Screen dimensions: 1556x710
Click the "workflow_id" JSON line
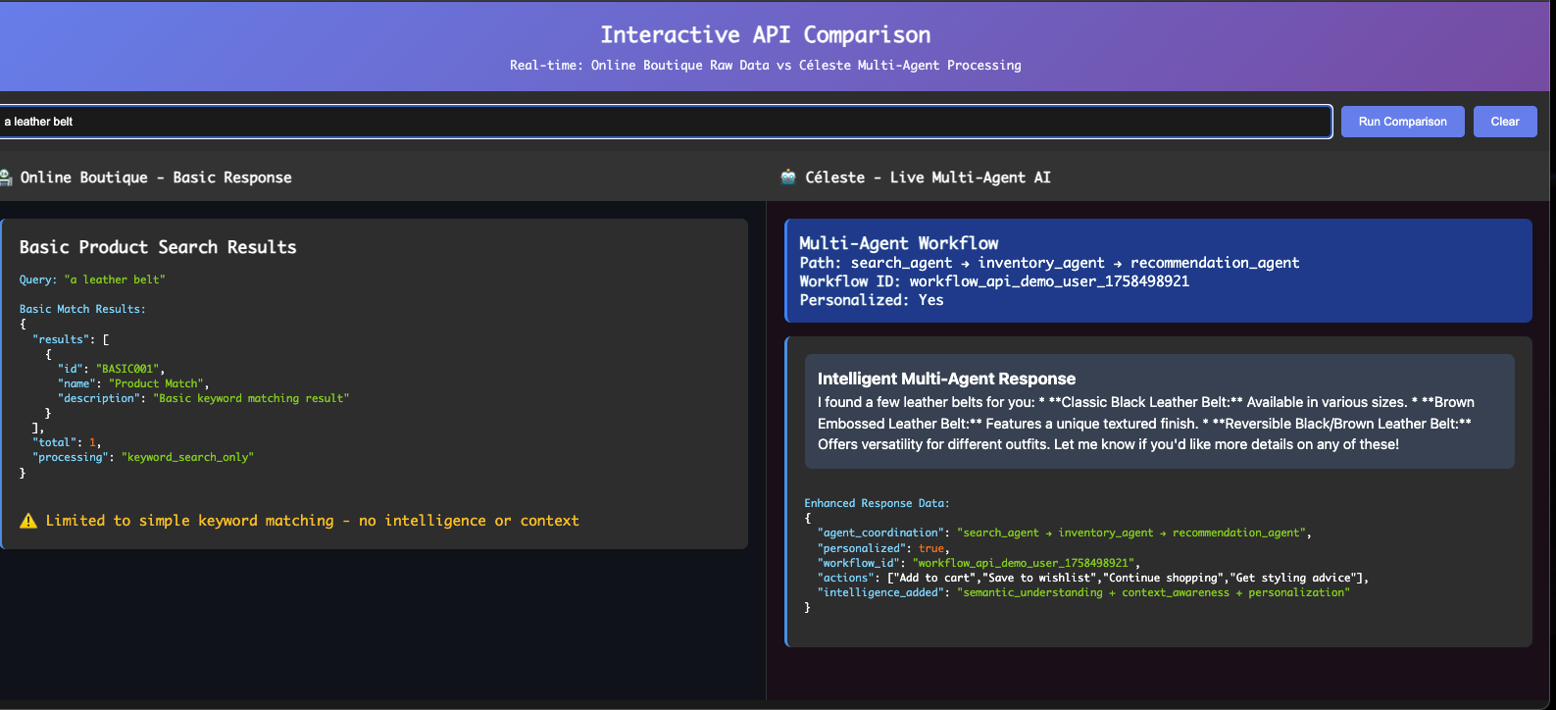click(979, 563)
